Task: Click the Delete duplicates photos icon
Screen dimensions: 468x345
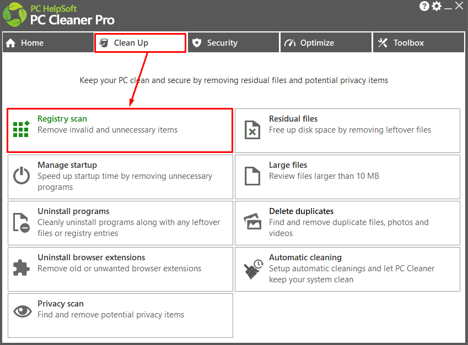Action: tap(252, 221)
